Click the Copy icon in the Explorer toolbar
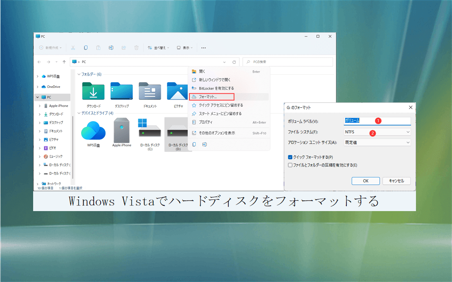 (x=86, y=47)
